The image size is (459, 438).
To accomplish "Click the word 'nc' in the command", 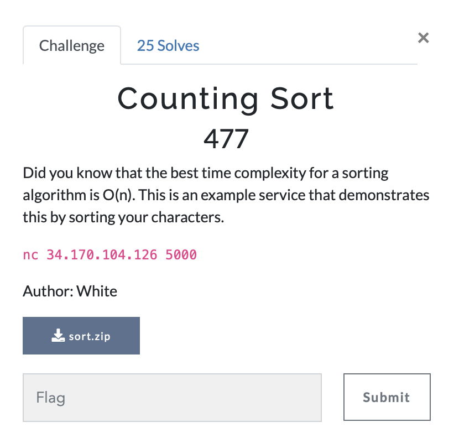I will pos(31,255).
